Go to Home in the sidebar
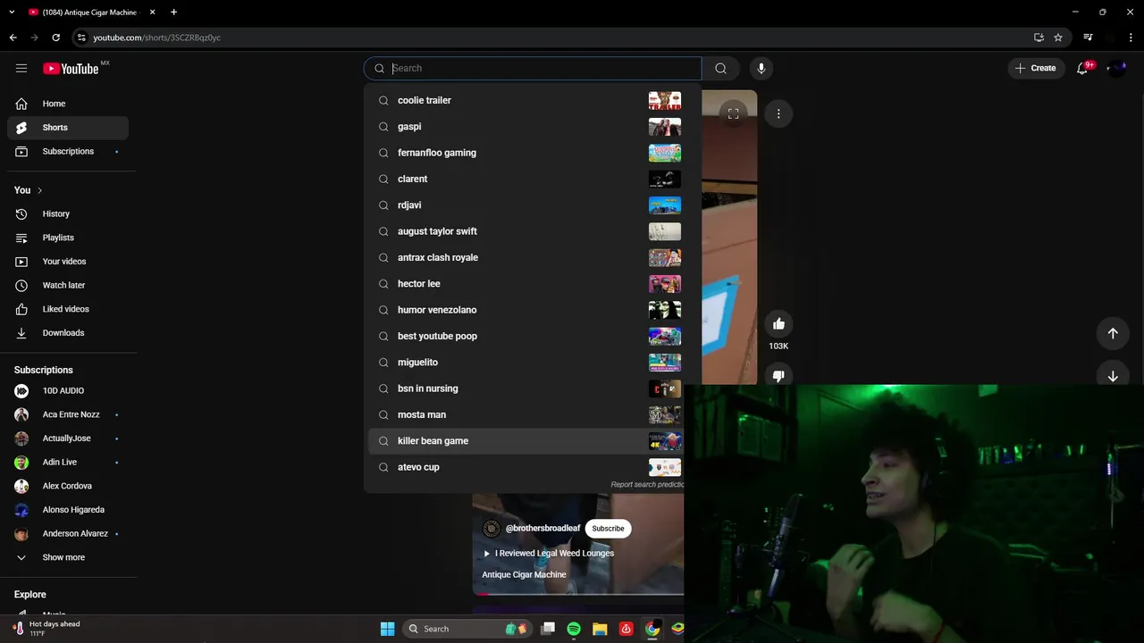1144x643 pixels. coord(68,104)
